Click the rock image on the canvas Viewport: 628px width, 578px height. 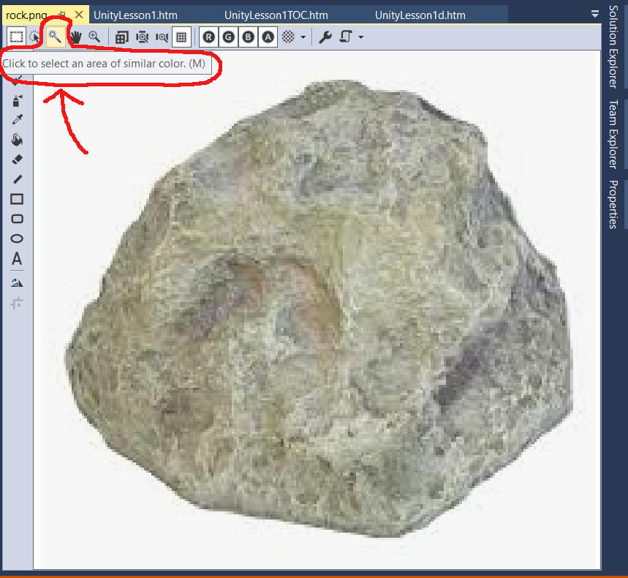[319, 309]
